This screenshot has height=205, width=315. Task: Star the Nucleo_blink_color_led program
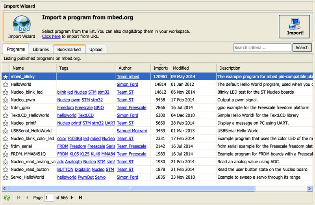pyautogui.click(x=6, y=139)
